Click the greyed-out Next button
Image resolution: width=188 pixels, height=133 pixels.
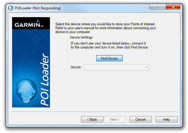[115, 119]
